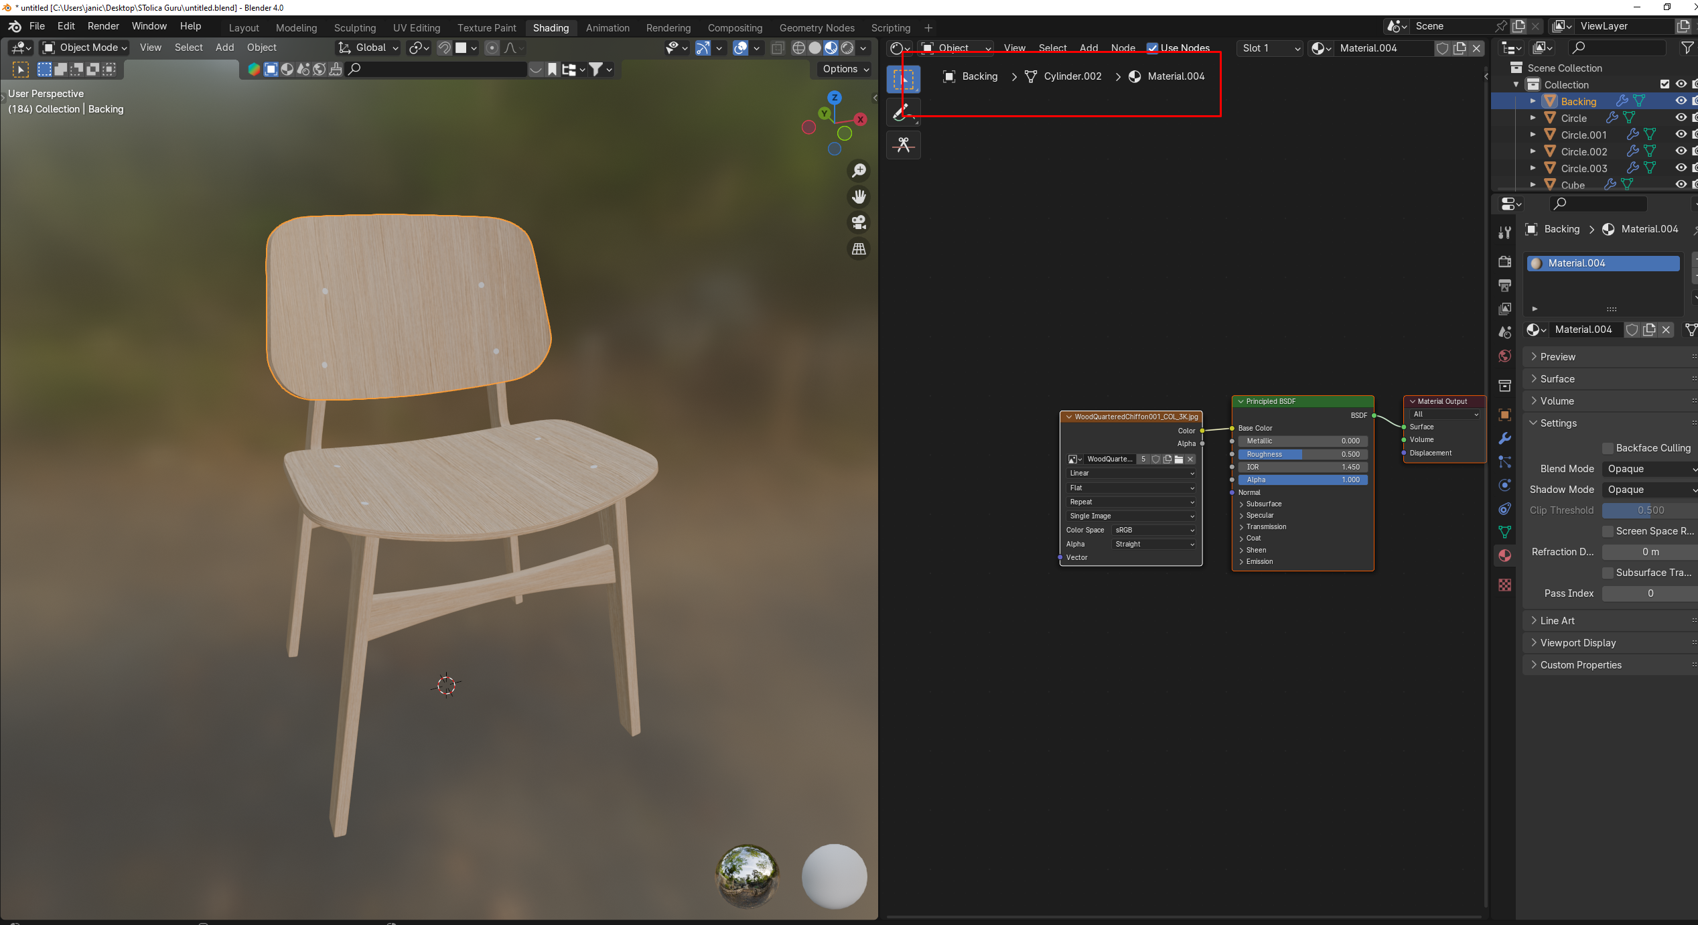
Task: Toggle camera view icon in viewport
Action: pos(859,222)
